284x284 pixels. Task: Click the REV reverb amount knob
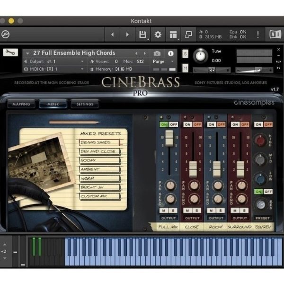coord(261,204)
